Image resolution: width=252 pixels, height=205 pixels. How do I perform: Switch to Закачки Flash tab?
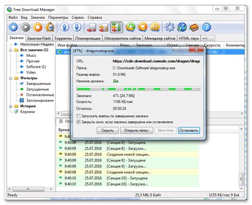39,38
